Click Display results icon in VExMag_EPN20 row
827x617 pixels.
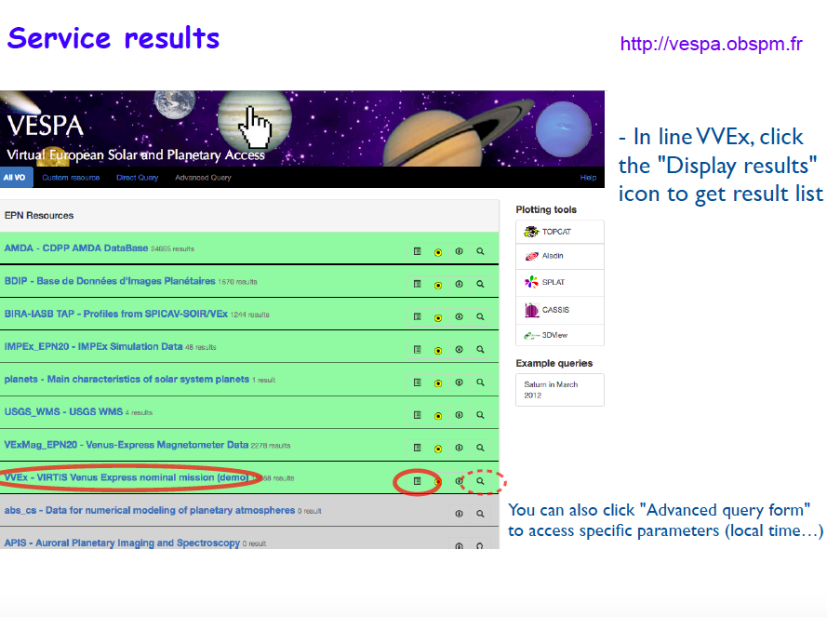pos(417,449)
